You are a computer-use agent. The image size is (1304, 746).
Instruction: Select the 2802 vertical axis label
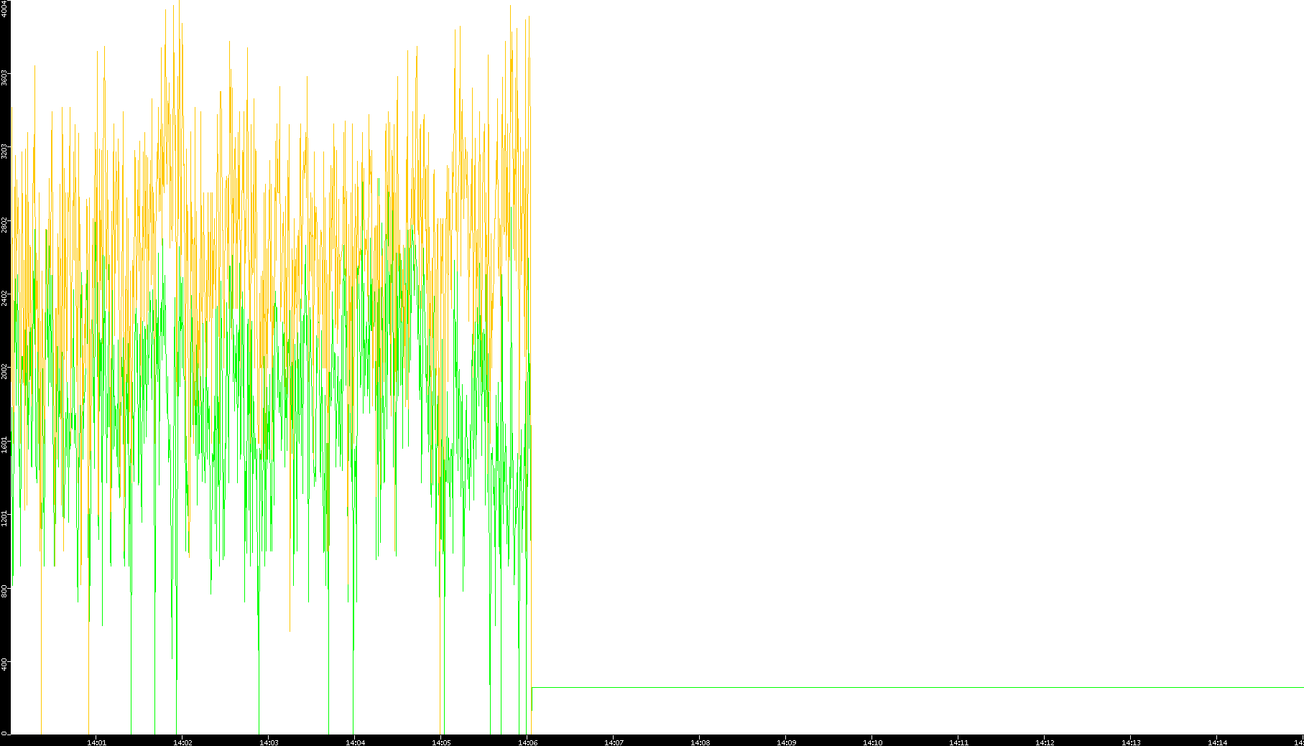pos(5,224)
